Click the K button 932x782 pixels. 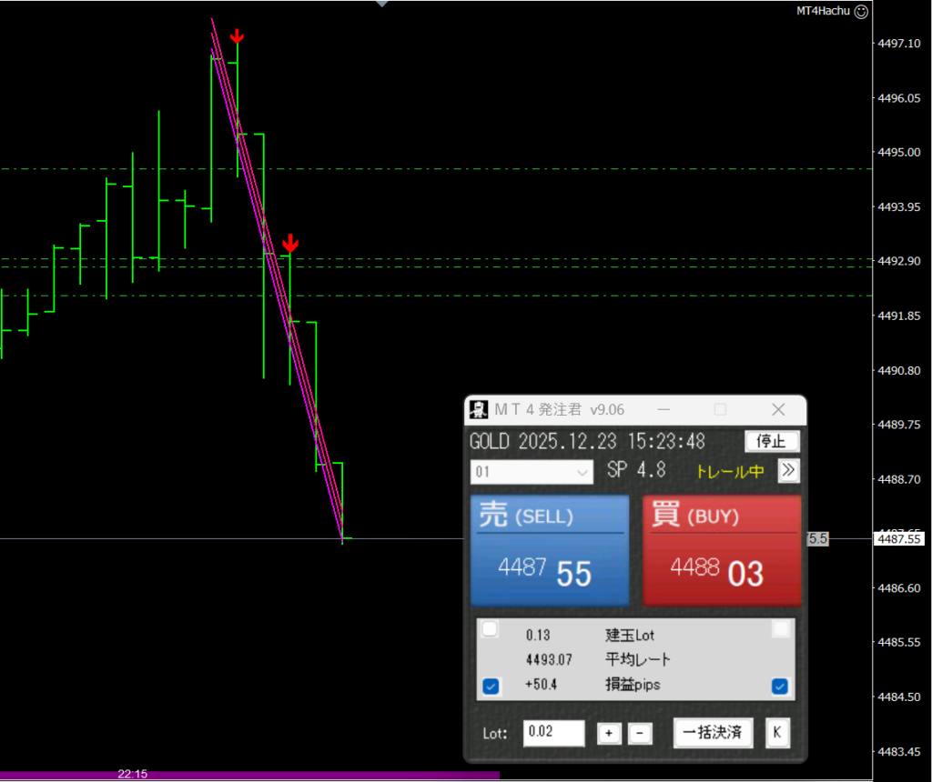(777, 732)
